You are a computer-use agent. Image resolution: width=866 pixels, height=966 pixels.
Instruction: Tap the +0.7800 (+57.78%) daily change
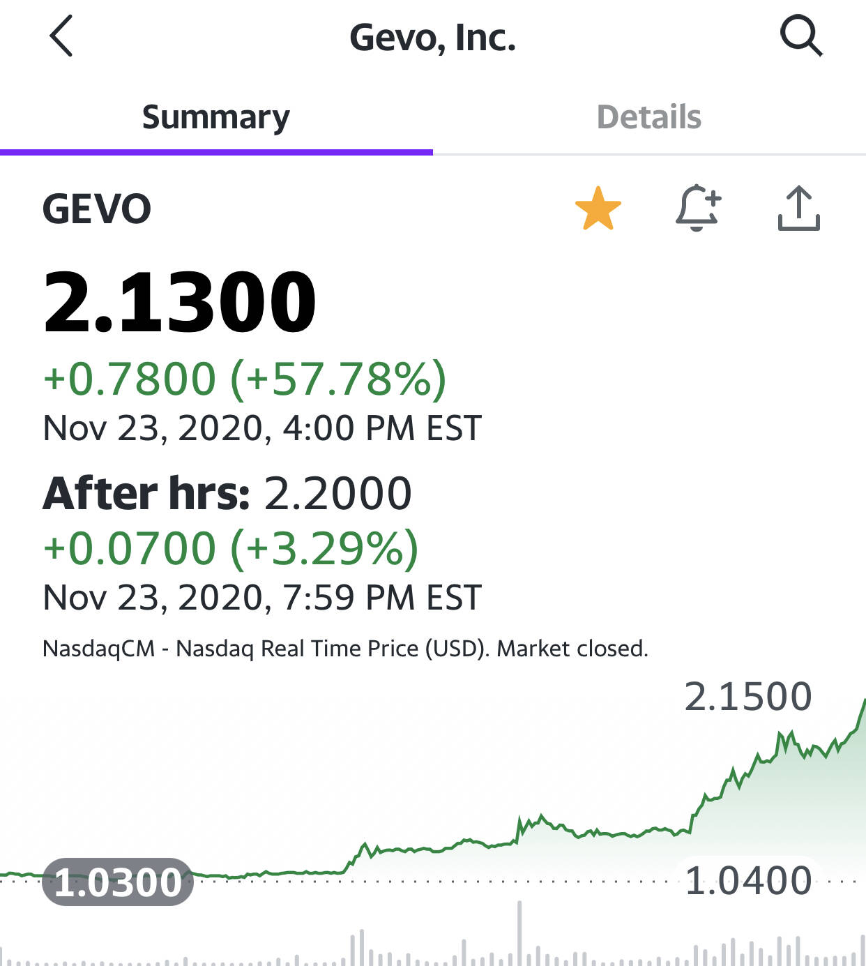244,379
